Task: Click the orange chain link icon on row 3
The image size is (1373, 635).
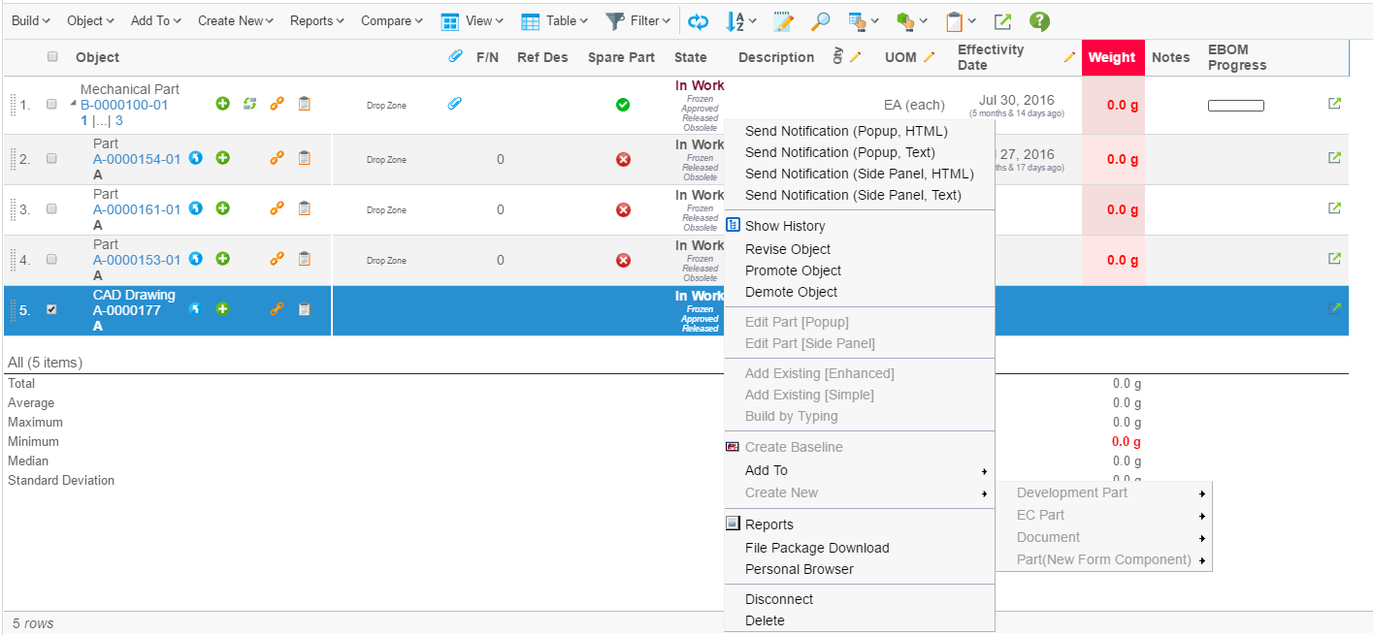Action: tap(277, 207)
